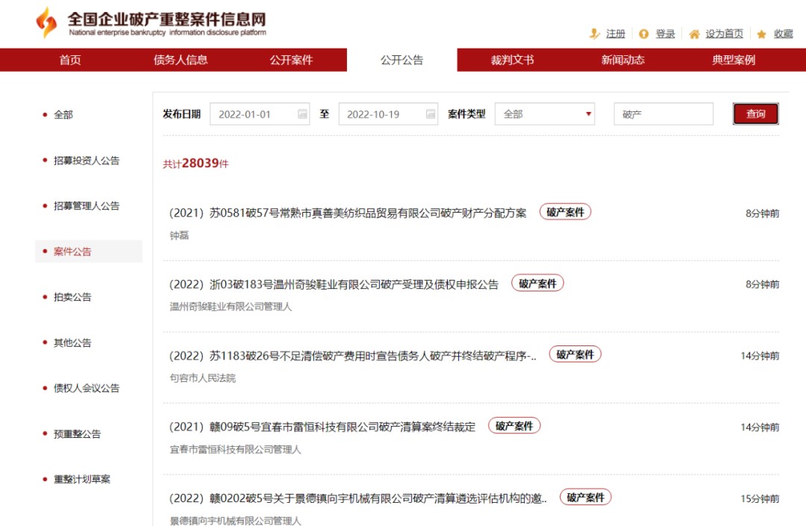
Task: Click publisher 温州奇骏鞋业有限公司管理人
Action: point(231,307)
